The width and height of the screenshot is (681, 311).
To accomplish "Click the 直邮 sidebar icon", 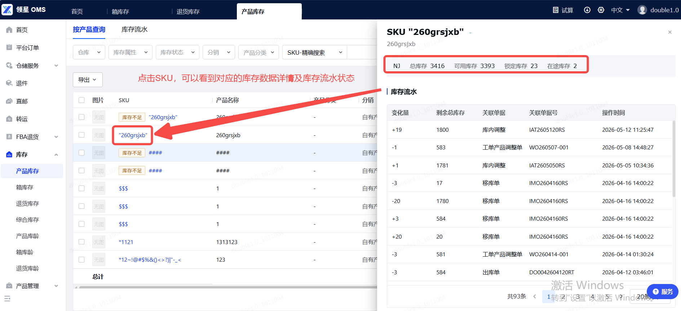I will (x=9, y=101).
